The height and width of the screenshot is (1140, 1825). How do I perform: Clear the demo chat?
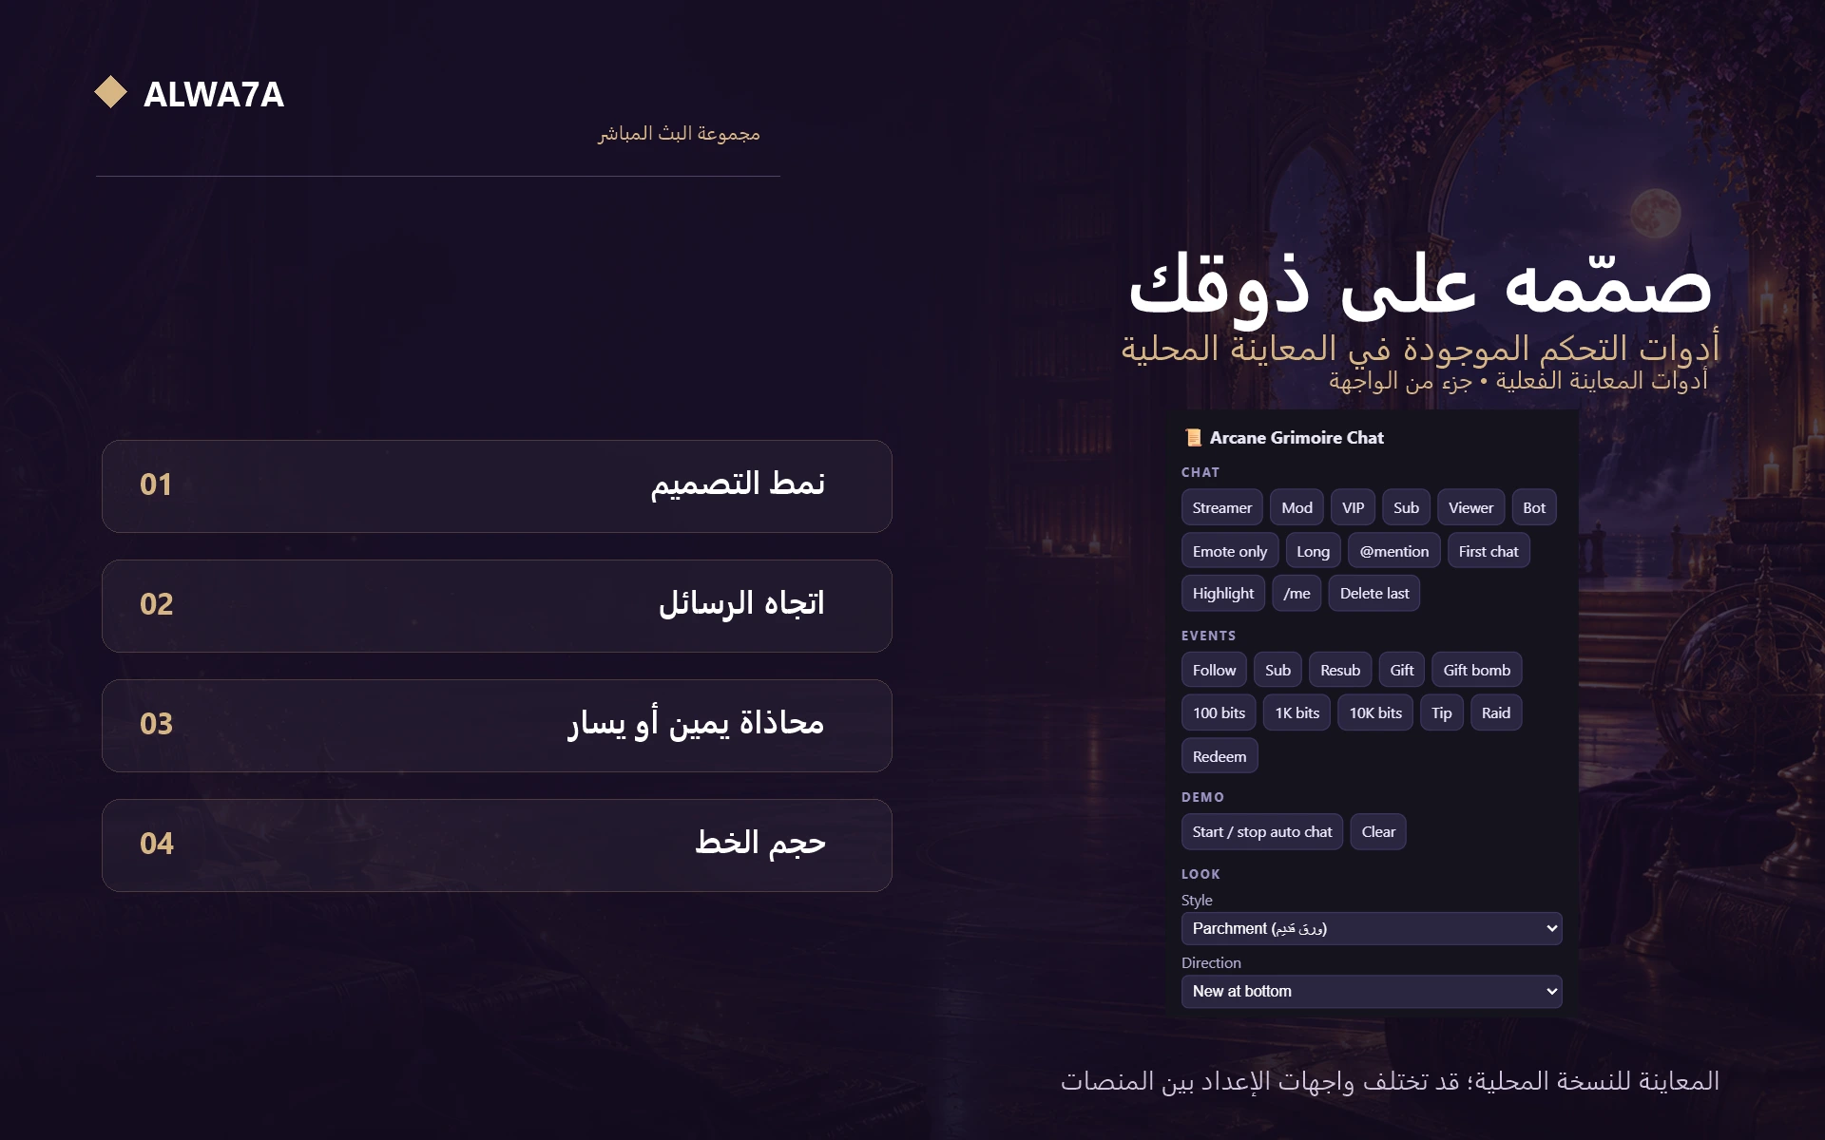[1378, 832]
